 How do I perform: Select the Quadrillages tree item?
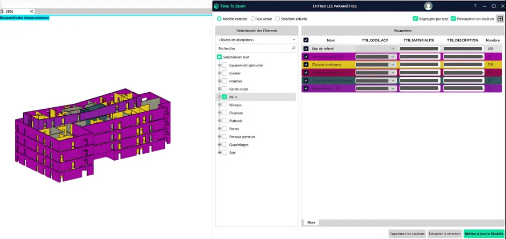click(239, 145)
